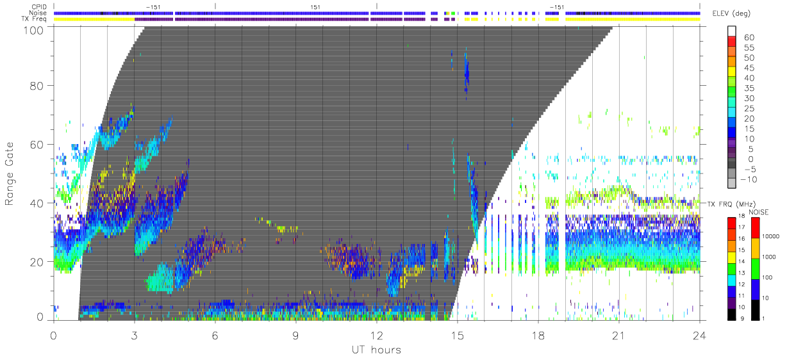This screenshot has height=363, width=787.
Task: Click the '6' tick on the UT hours axis
Action: 215,335
